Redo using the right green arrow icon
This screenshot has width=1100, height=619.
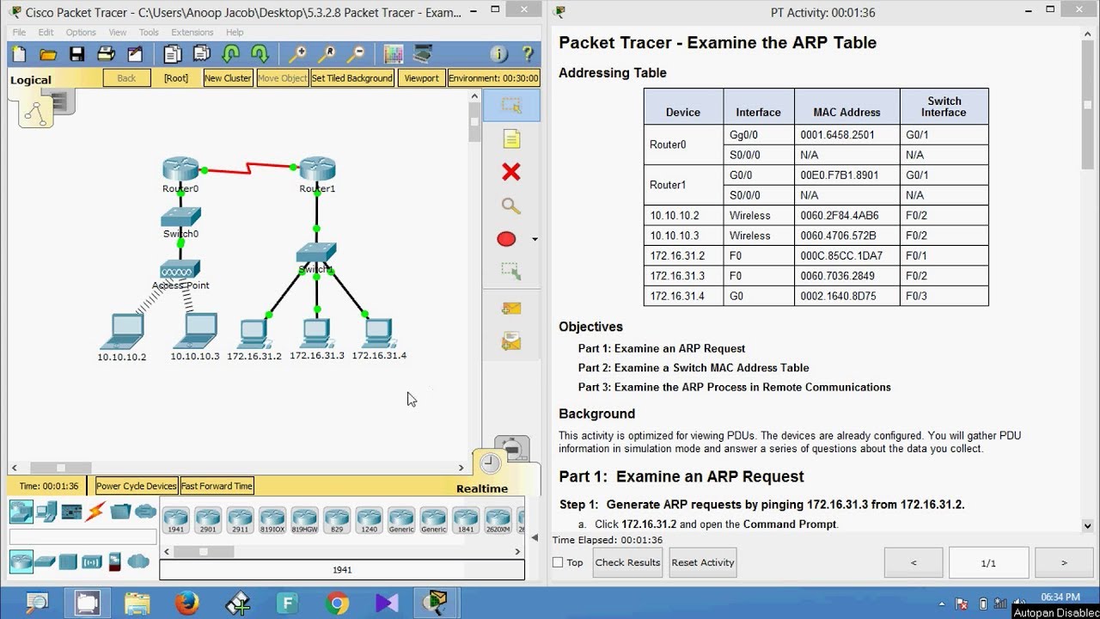tap(260, 54)
